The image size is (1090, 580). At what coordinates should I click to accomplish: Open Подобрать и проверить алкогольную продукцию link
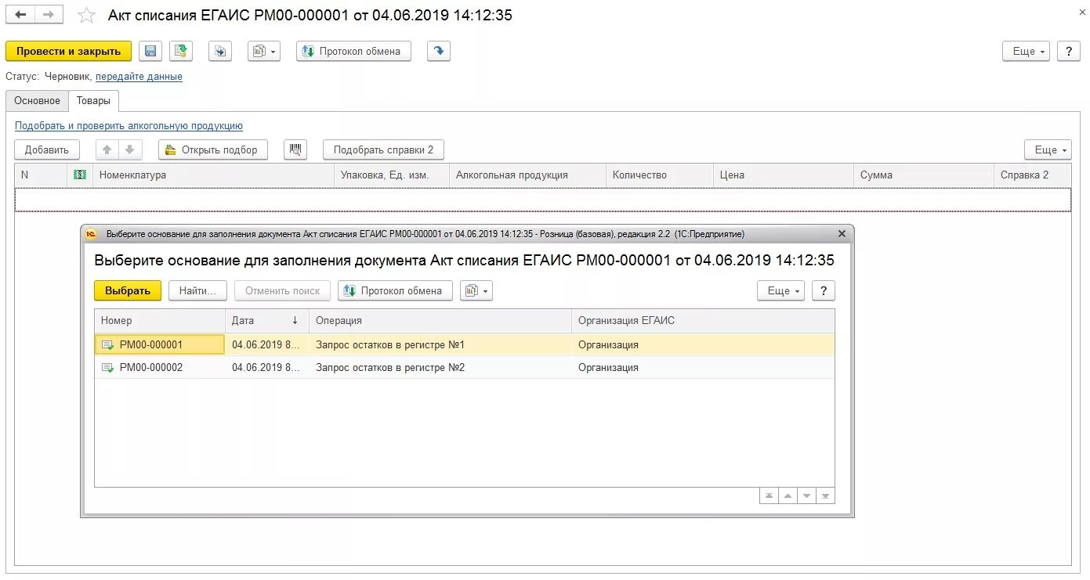coord(129,126)
